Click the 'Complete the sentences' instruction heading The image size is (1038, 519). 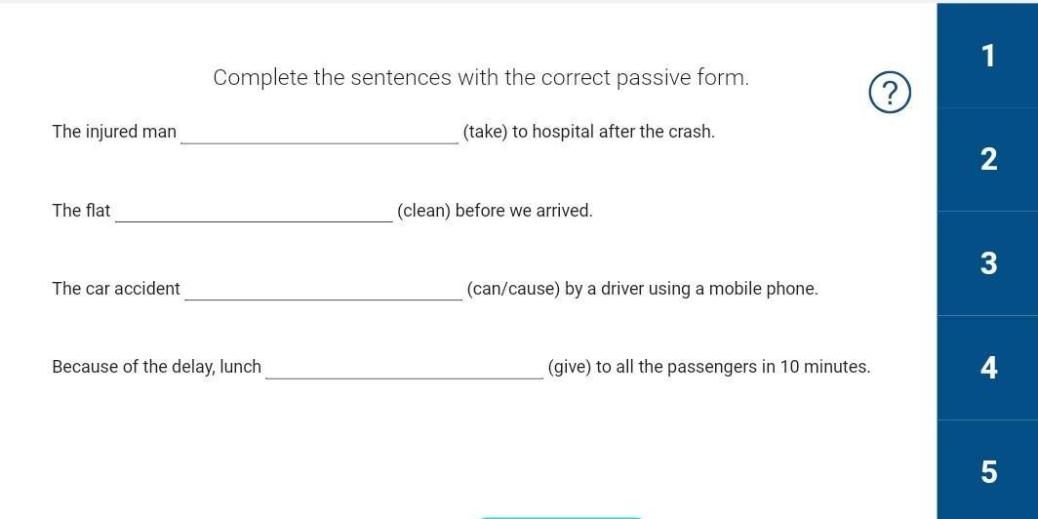(481, 78)
